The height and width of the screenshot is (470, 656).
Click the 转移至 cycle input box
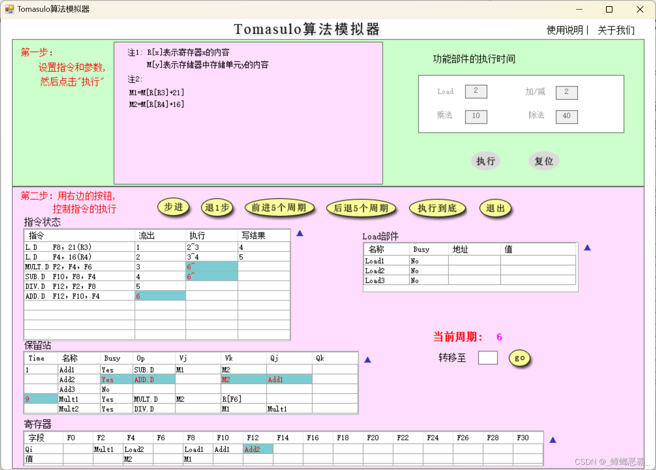[488, 358]
